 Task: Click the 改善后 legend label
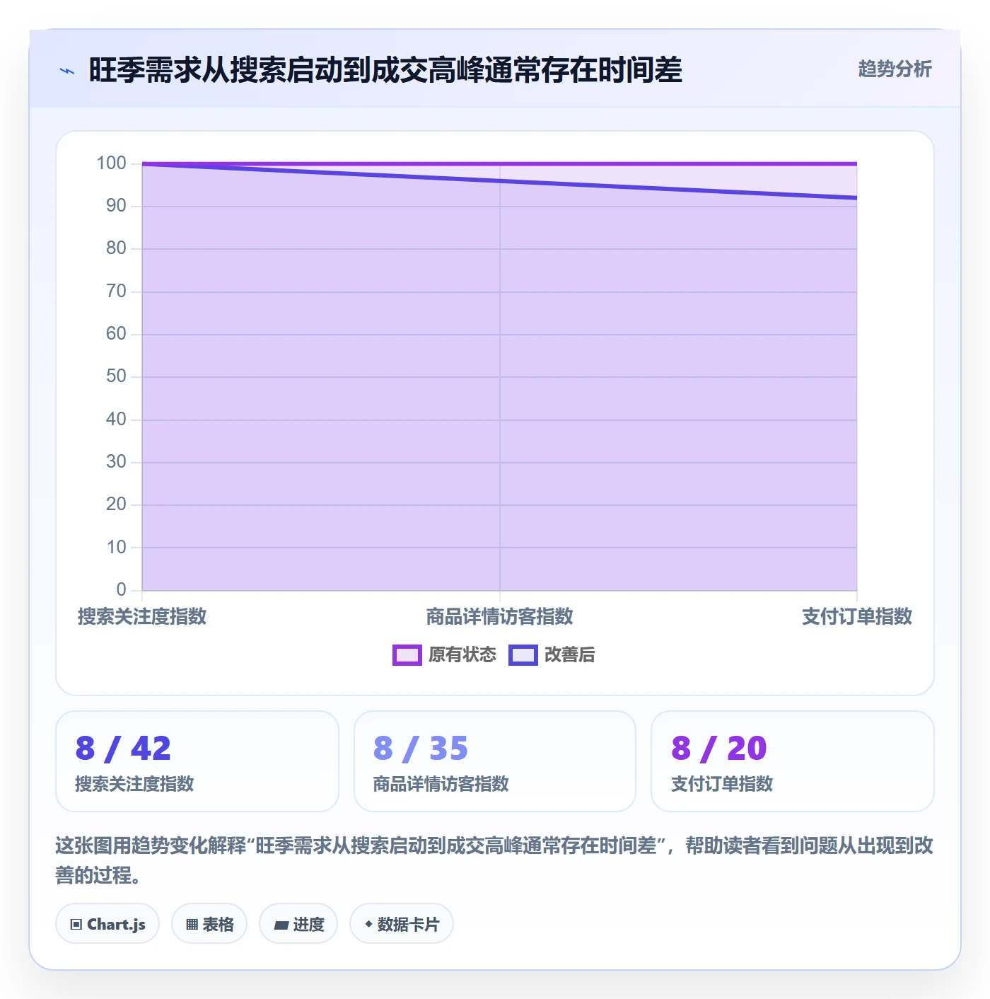click(x=570, y=655)
